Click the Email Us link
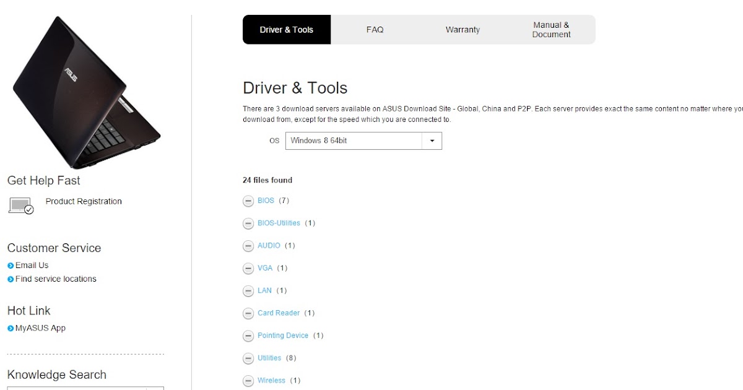Screen dimensions: 743x390 [x=32, y=265]
